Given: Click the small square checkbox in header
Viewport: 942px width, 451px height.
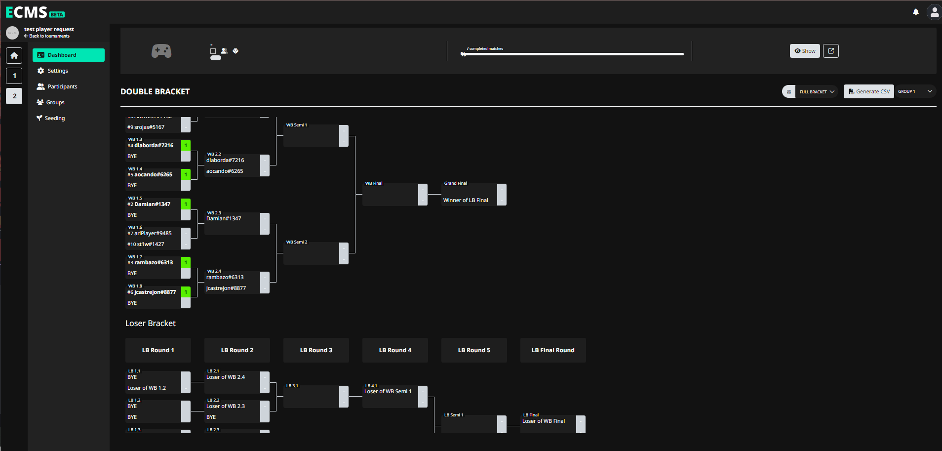Looking at the screenshot, I should [213, 51].
